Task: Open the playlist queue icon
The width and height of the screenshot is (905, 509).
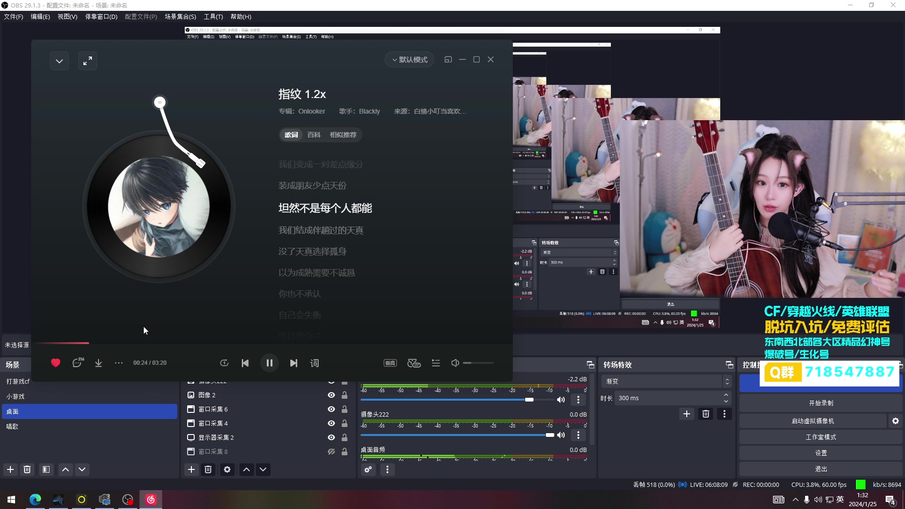Action: tap(436, 363)
